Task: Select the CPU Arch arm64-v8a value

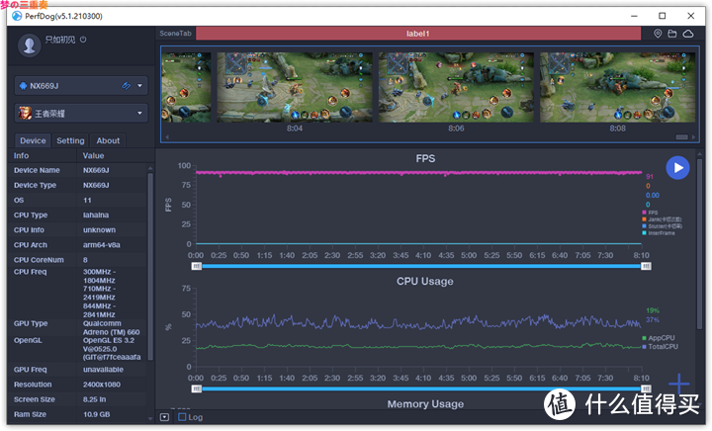Action: click(x=101, y=245)
